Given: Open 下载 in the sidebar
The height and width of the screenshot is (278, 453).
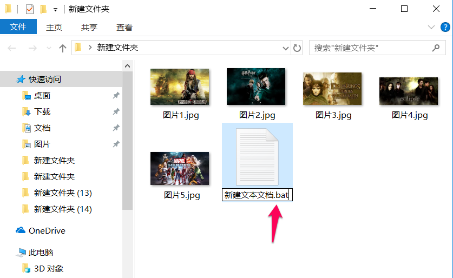Looking at the screenshot, I should pos(42,111).
